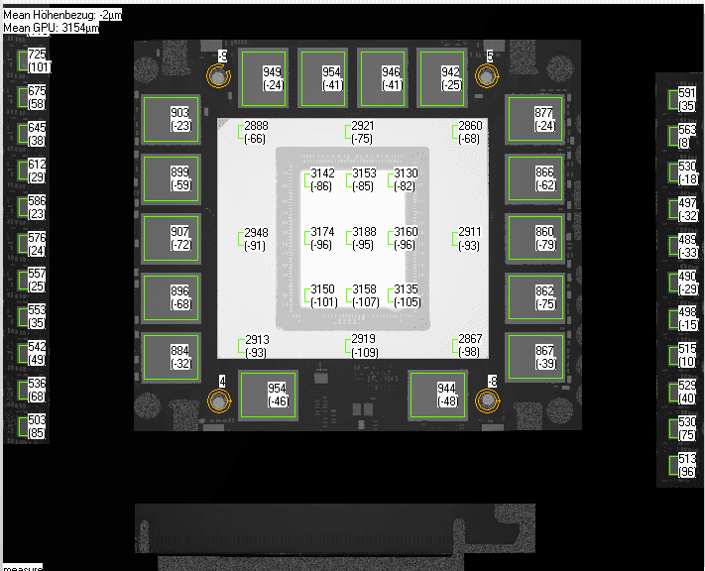705x571 pixels.
Task: Select the measurement region reading 949 (-24)
Action: click(x=264, y=78)
